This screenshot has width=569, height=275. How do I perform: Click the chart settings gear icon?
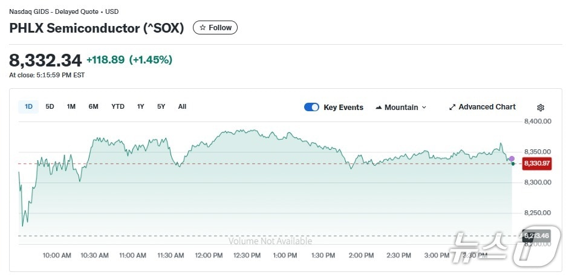(x=541, y=108)
